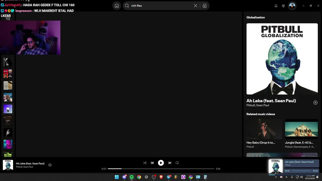
Task: Toggle shuffle playback
Action: coord(145,163)
